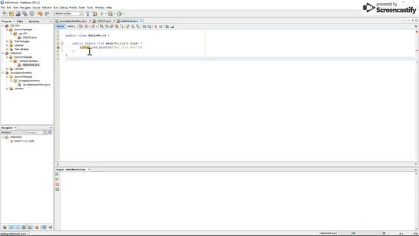Click the New File toolbar icon

pyautogui.click(x=5, y=14)
